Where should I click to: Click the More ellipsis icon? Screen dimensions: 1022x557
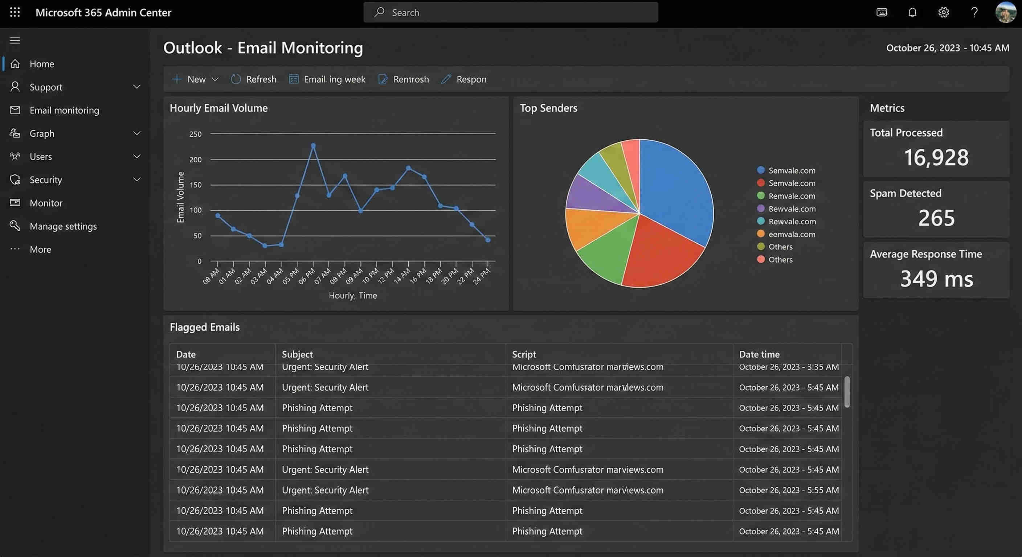tap(15, 249)
